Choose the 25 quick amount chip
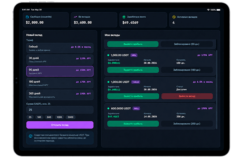The width and height of the screenshot is (243, 161). tap(30, 117)
